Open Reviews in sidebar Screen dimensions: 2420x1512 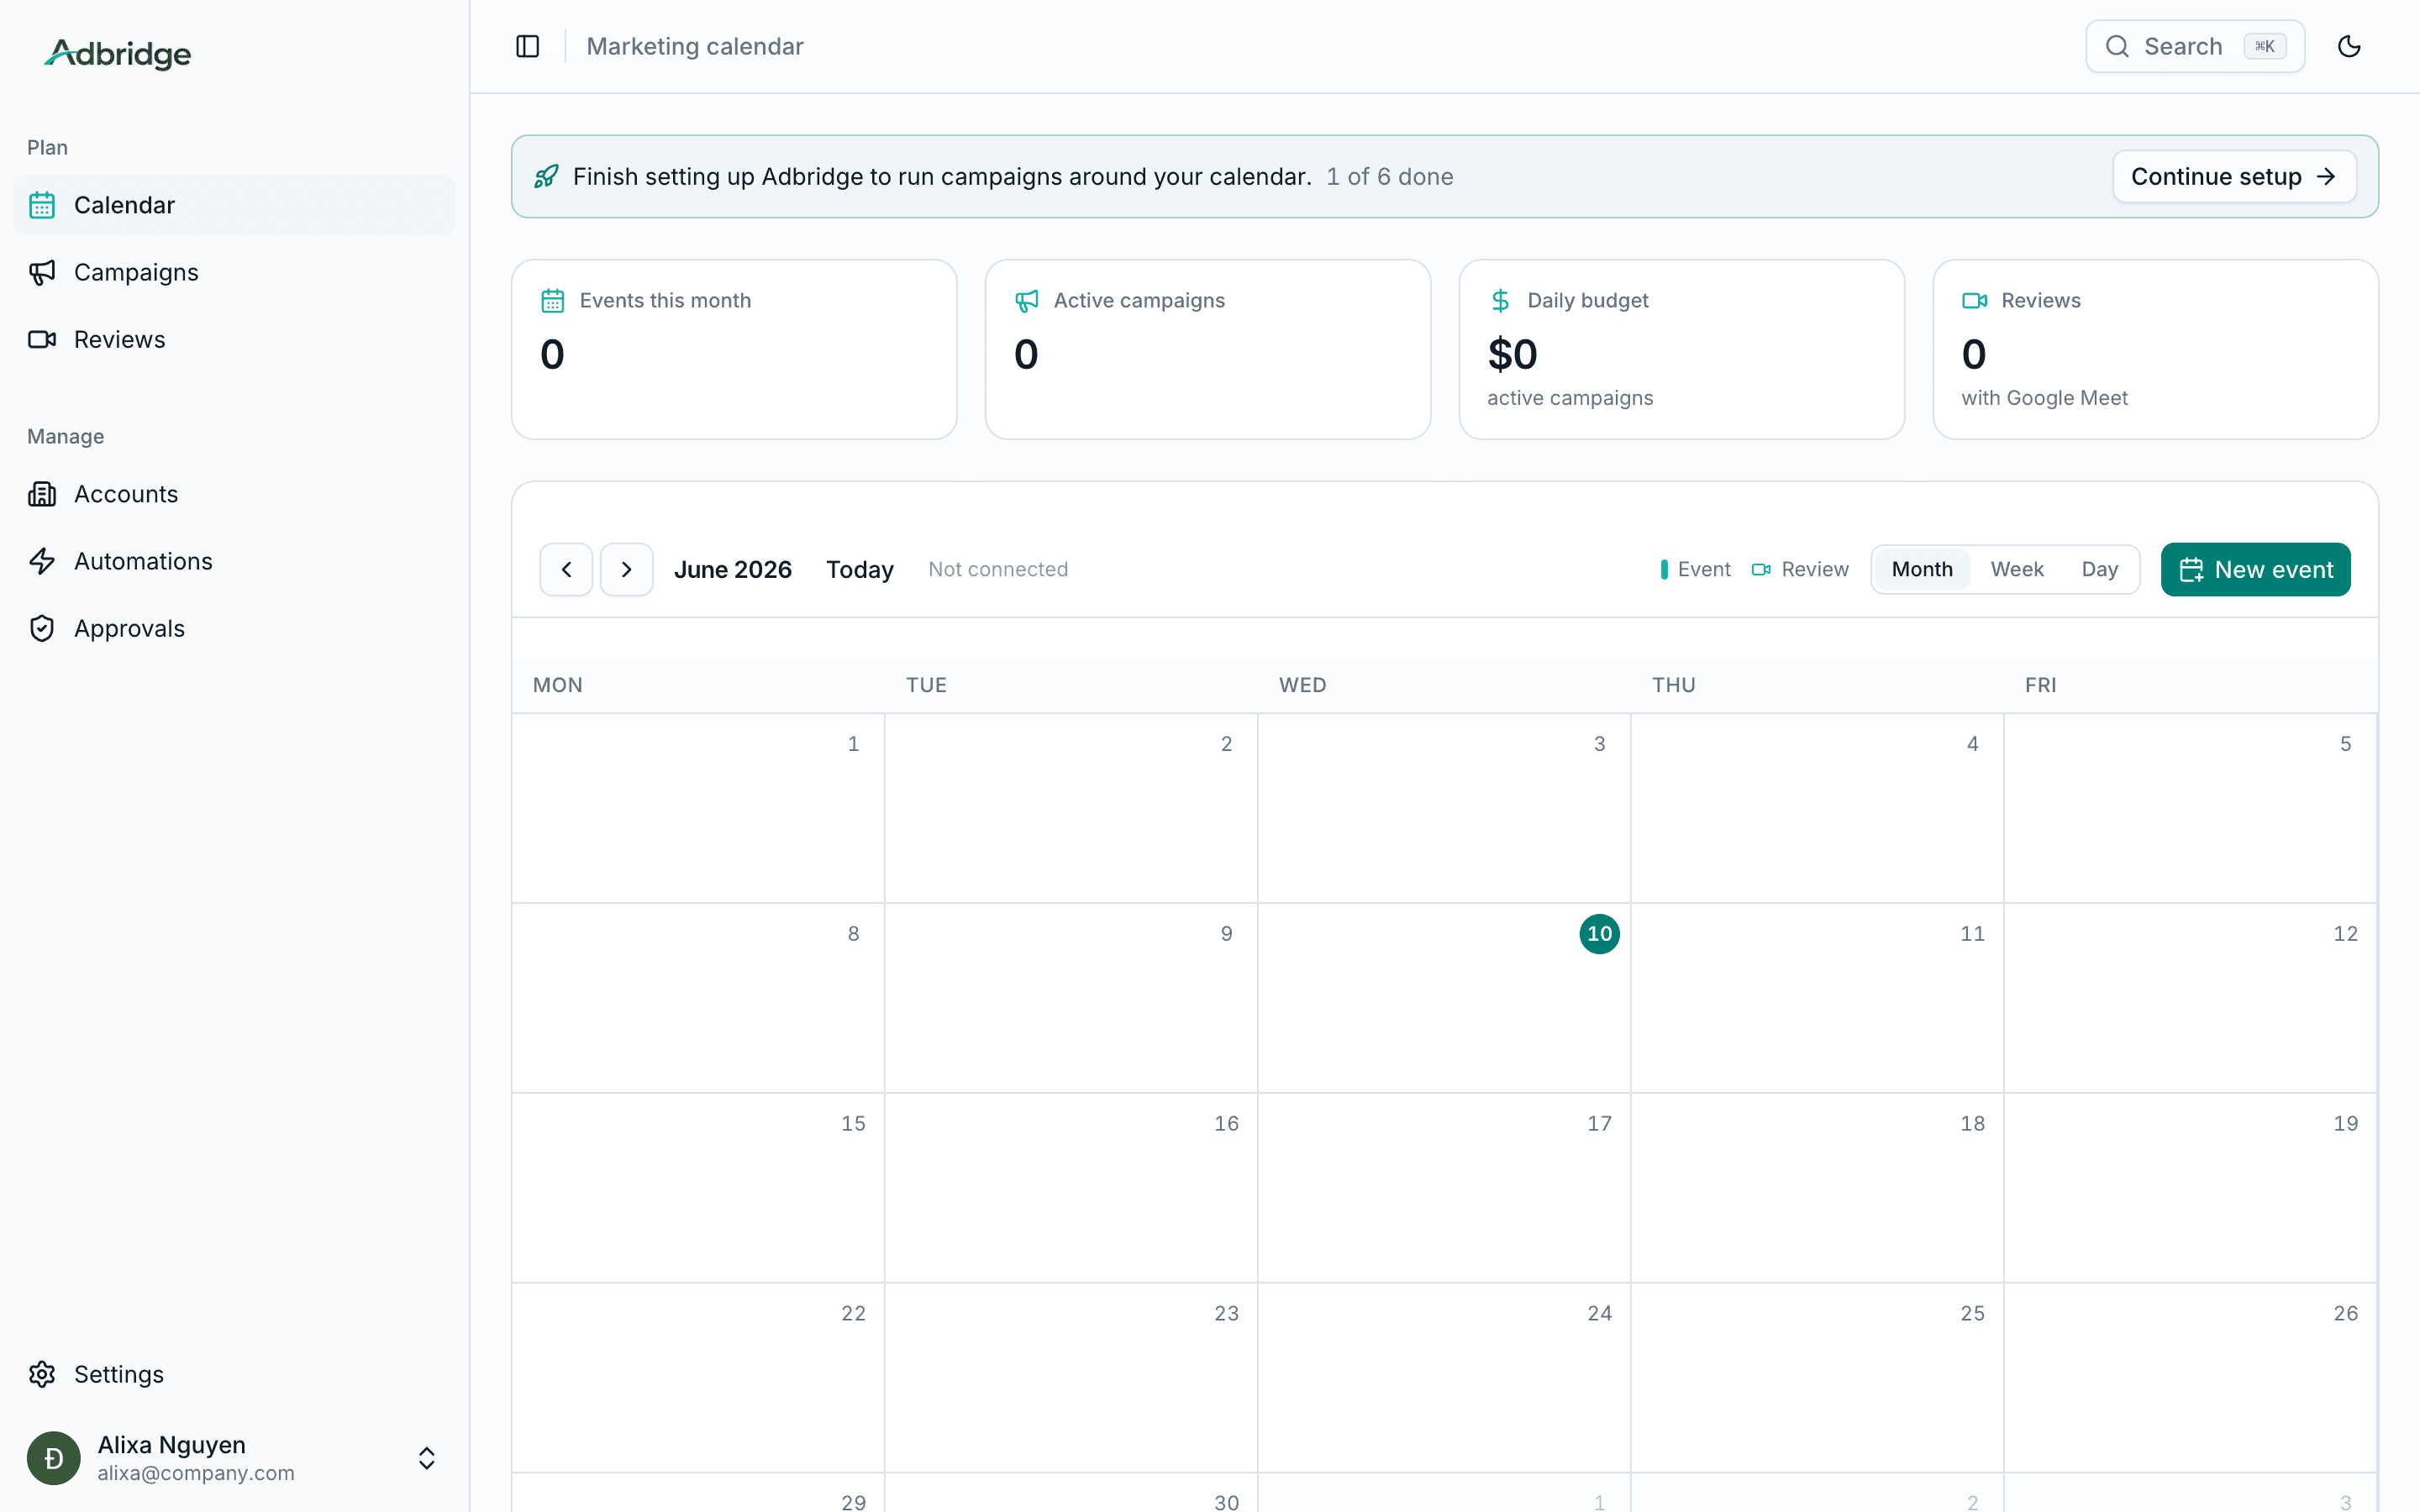234,339
